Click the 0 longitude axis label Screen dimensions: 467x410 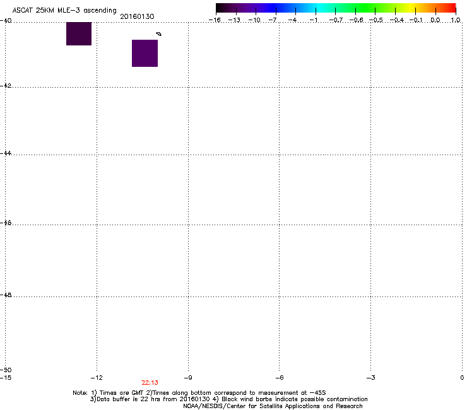462,378
